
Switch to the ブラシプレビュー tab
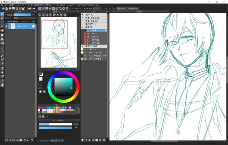pos(44,141)
